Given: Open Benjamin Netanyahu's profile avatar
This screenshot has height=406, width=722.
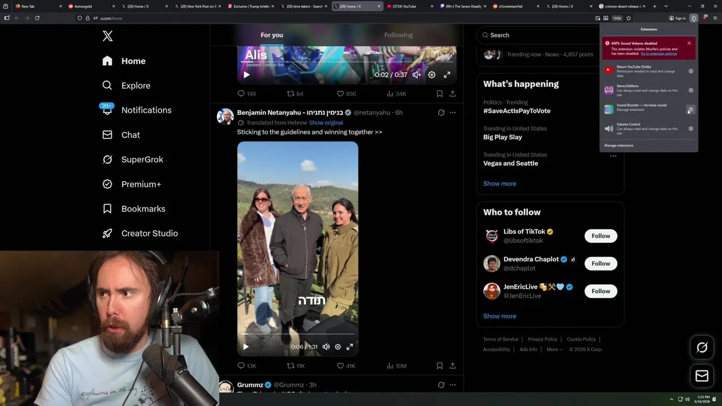Looking at the screenshot, I should point(225,116).
